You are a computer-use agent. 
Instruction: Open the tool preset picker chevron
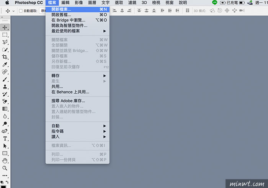(13, 11)
